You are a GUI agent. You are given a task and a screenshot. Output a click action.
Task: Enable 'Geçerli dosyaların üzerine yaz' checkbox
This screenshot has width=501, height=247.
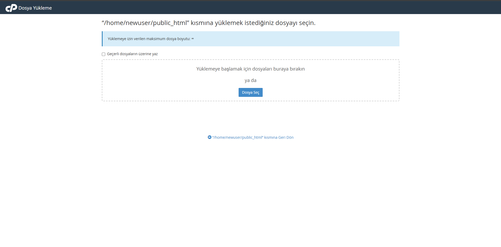(103, 54)
